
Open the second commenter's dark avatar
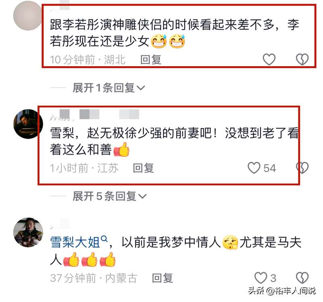point(28,124)
